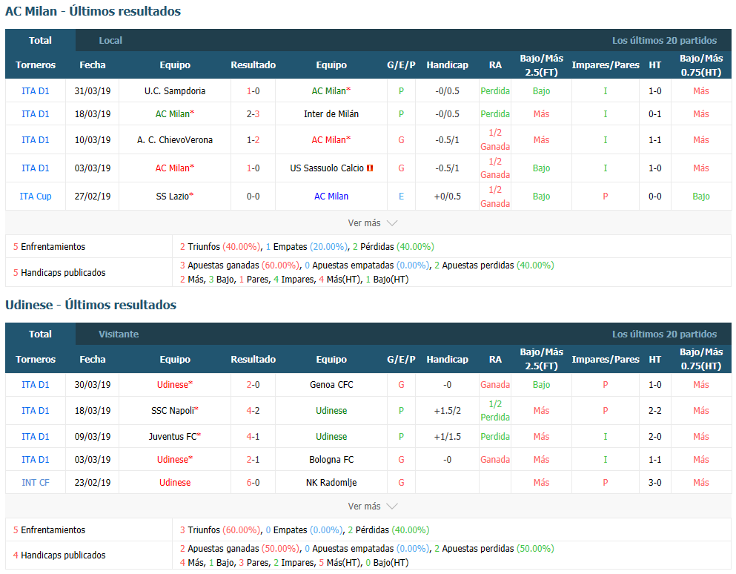The image size is (736, 574).
Task: Open ITA D1 link for 30/03/19 Udinese match
Action: tap(35, 385)
